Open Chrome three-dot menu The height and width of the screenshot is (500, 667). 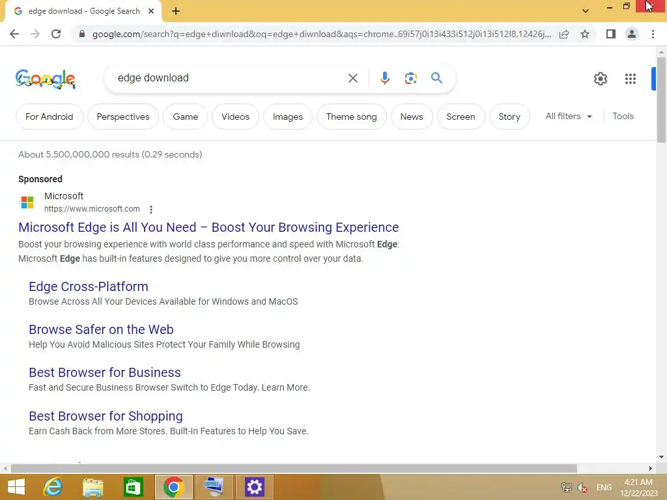point(653,34)
